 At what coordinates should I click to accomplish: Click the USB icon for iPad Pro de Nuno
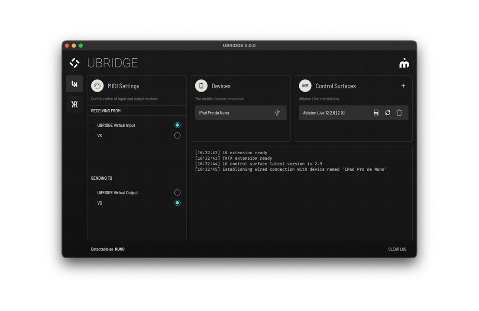[277, 113]
